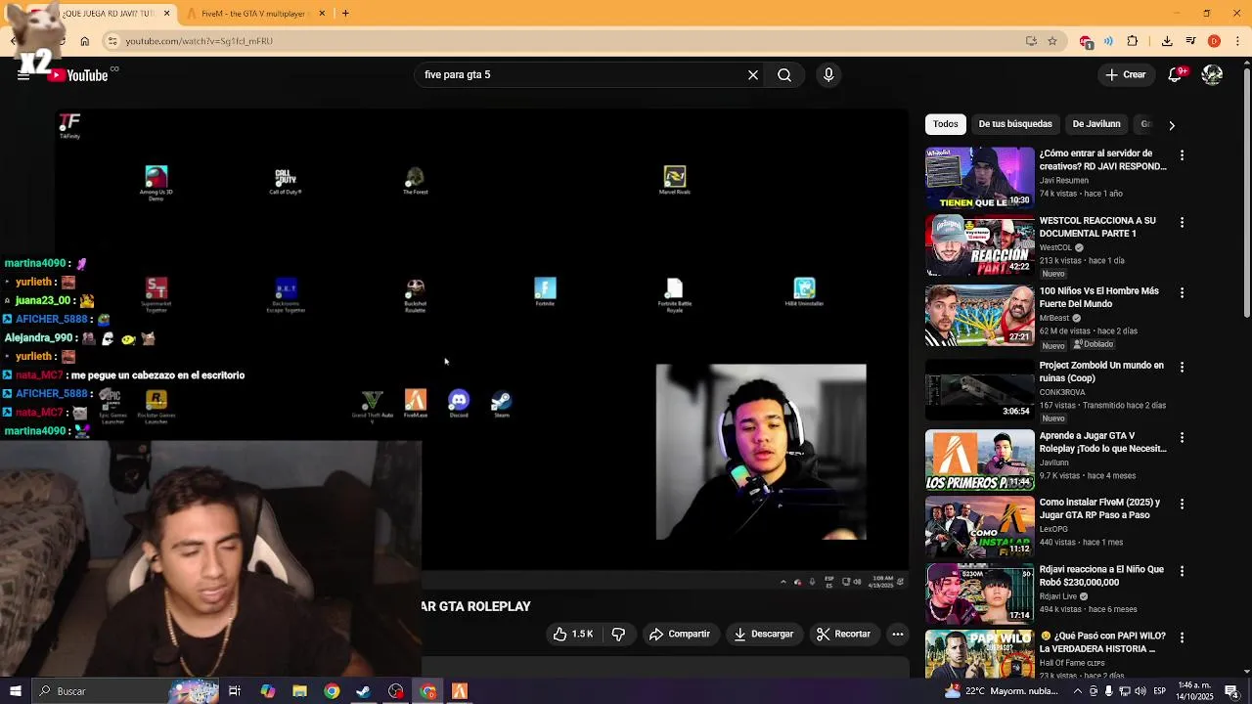Screen dimensions: 1252x704
Task: Open the browser extensions puzzle icon
Action: click(1133, 41)
